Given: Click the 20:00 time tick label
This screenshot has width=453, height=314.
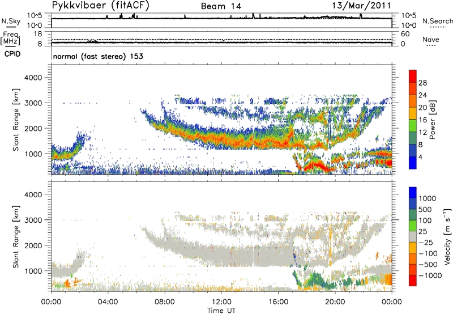Looking at the screenshot, I should (x=335, y=302).
